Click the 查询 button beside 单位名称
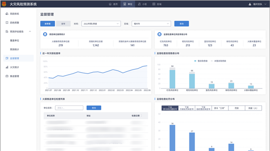This screenshot has height=151, width=270. coord(94,108)
